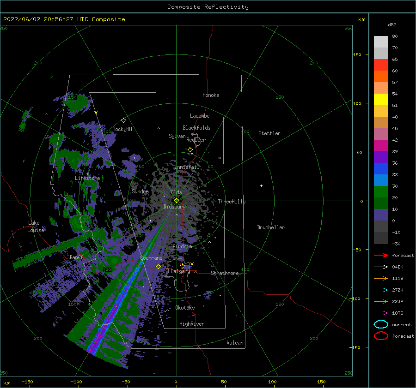Image resolution: width=416 pixels, height=388 pixels.
Task: Click the HighRiver label
Action: 192,324
